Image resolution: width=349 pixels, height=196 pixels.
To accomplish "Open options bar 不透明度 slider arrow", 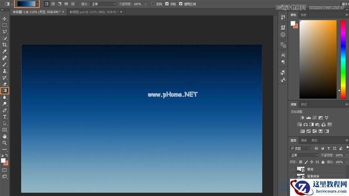I will [x=145, y=4].
